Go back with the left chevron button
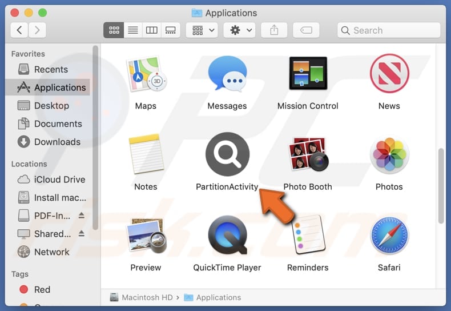The image size is (451, 311). (19, 30)
